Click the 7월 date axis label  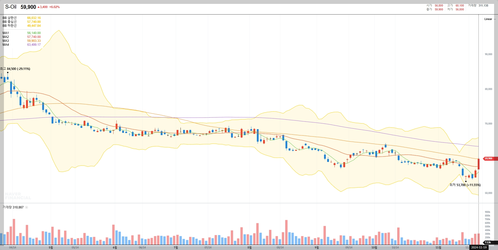(176, 248)
